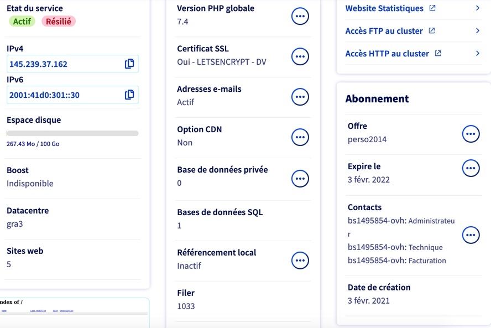Viewport: 491px width, 328px height.
Task: Expand chevron next to Website Statistiques
Action: click(x=478, y=8)
